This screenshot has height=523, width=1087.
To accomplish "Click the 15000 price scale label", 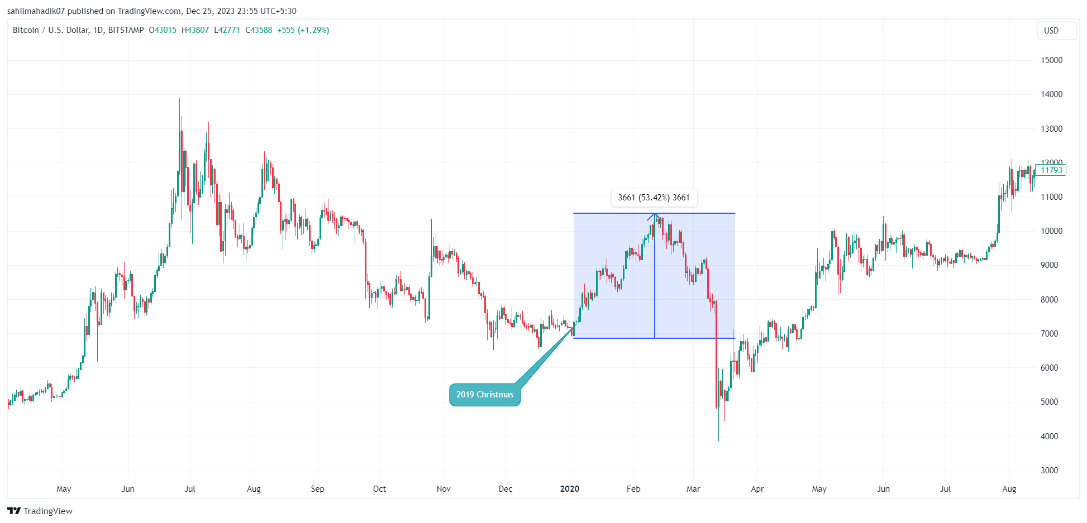I will pyautogui.click(x=1051, y=60).
